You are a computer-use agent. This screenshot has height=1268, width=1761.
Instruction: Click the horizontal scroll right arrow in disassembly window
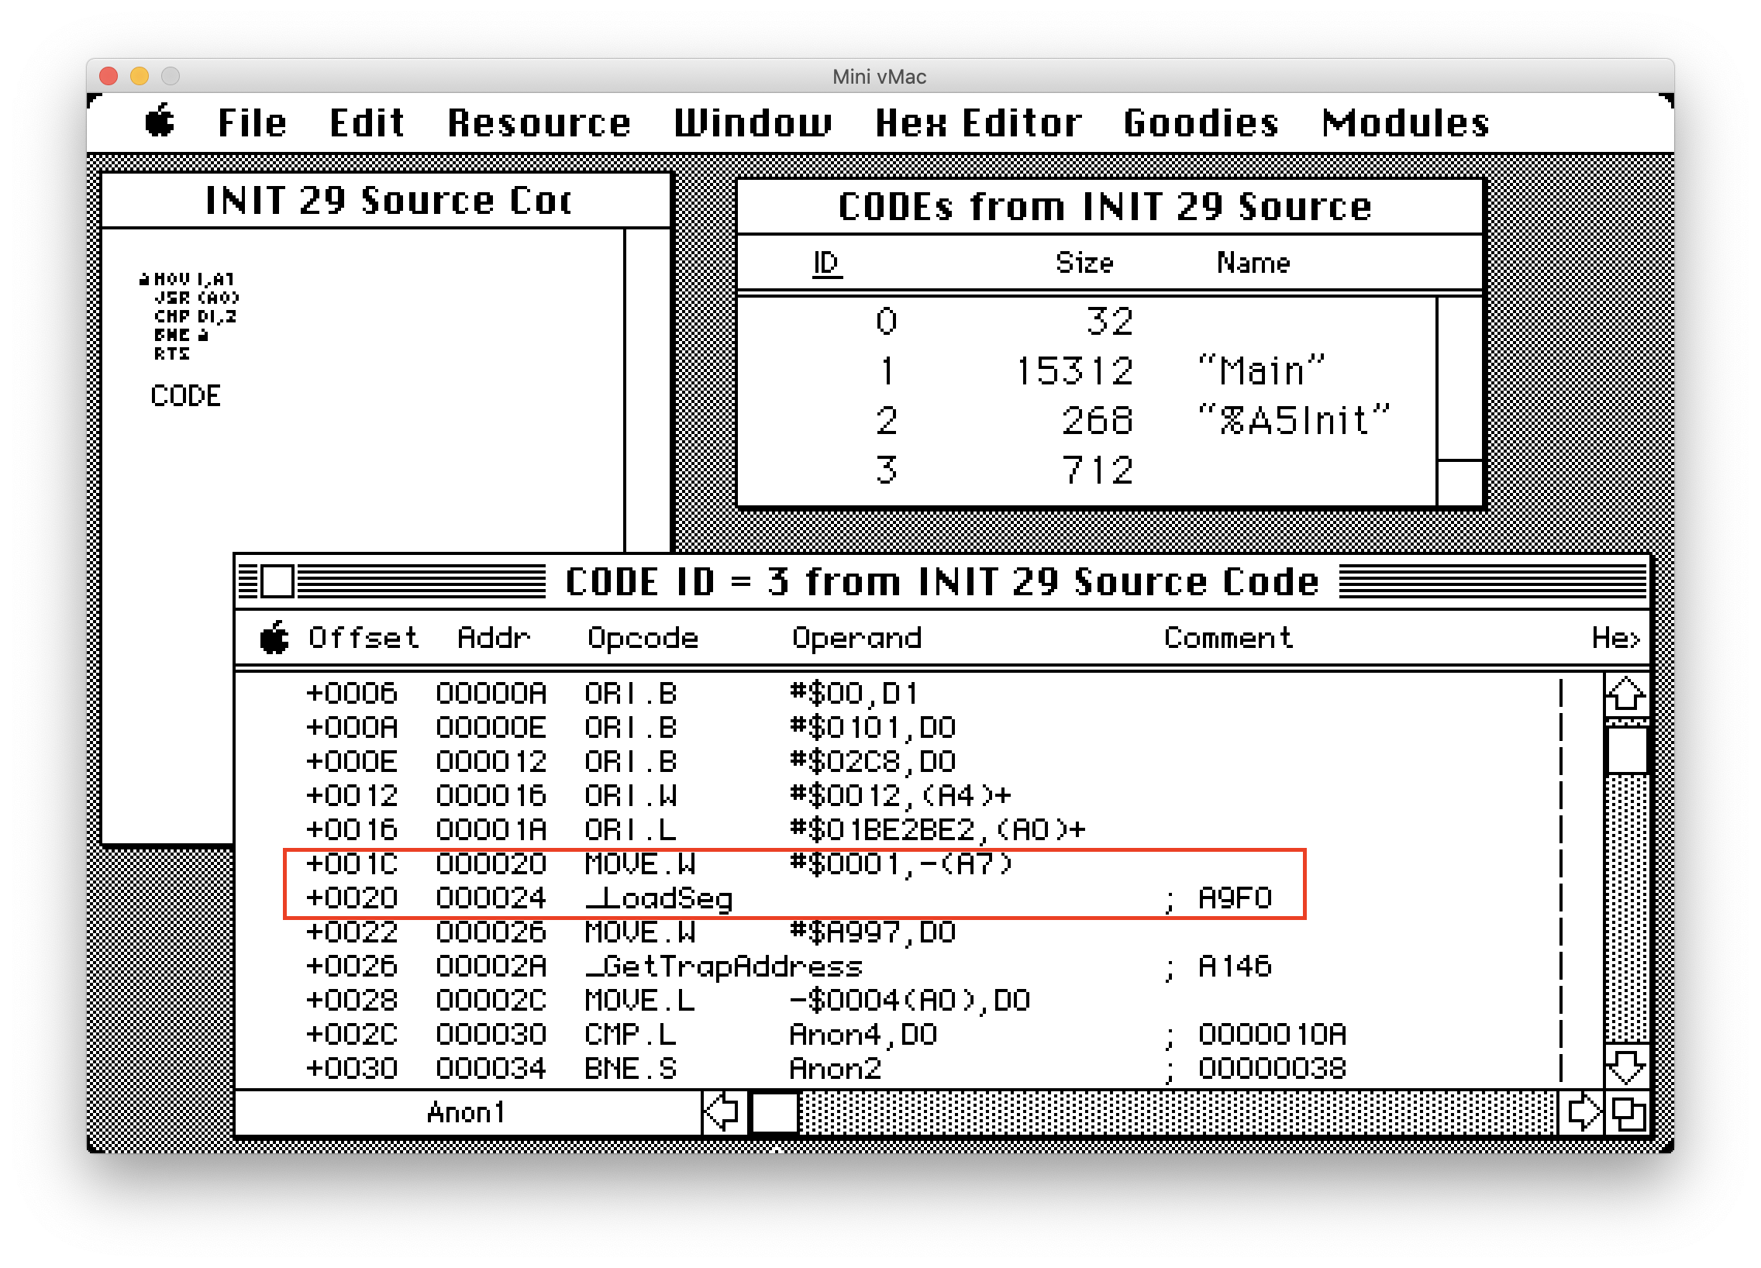click(1582, 1113)
